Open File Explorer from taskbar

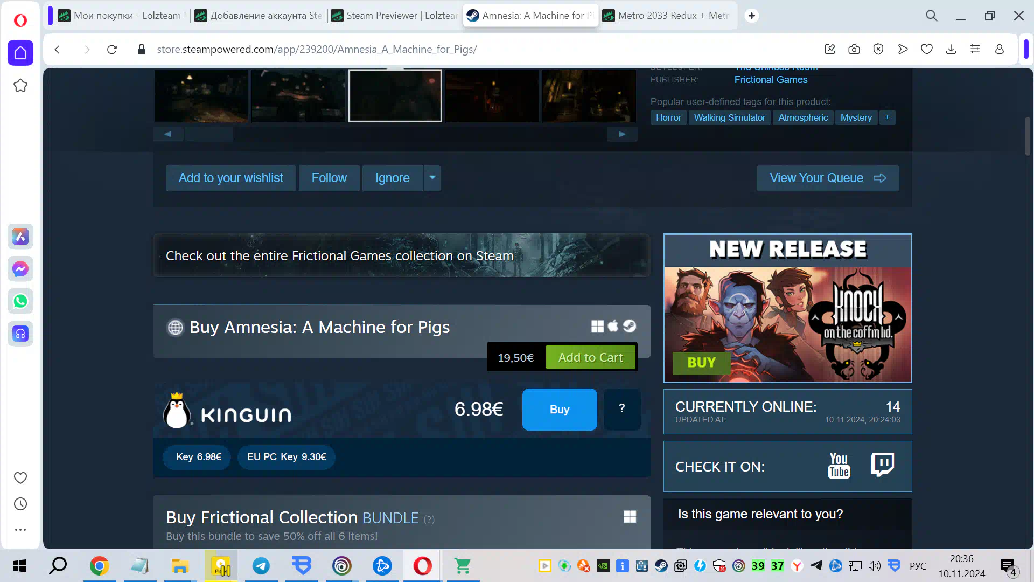pos(180,566)
